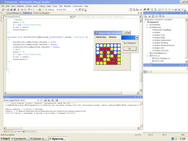Click the Cut scissors icon
The image size is (188, 141).
tap(18, 10)
